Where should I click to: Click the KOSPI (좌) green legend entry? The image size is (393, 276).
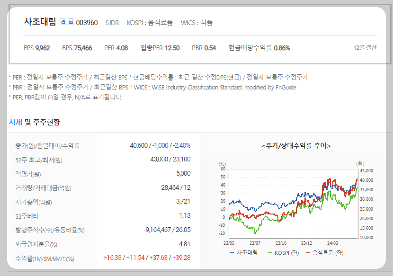pos(283,253)
